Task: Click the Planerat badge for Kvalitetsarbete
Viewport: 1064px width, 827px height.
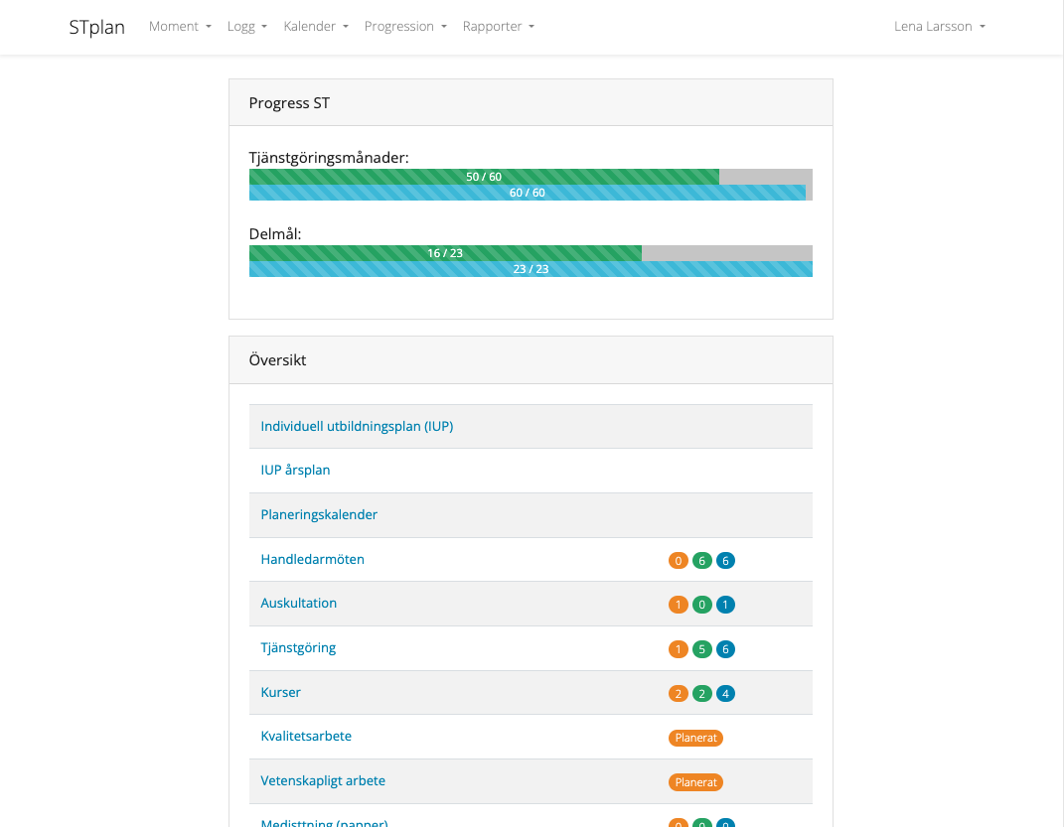Action: click(695, 738)
